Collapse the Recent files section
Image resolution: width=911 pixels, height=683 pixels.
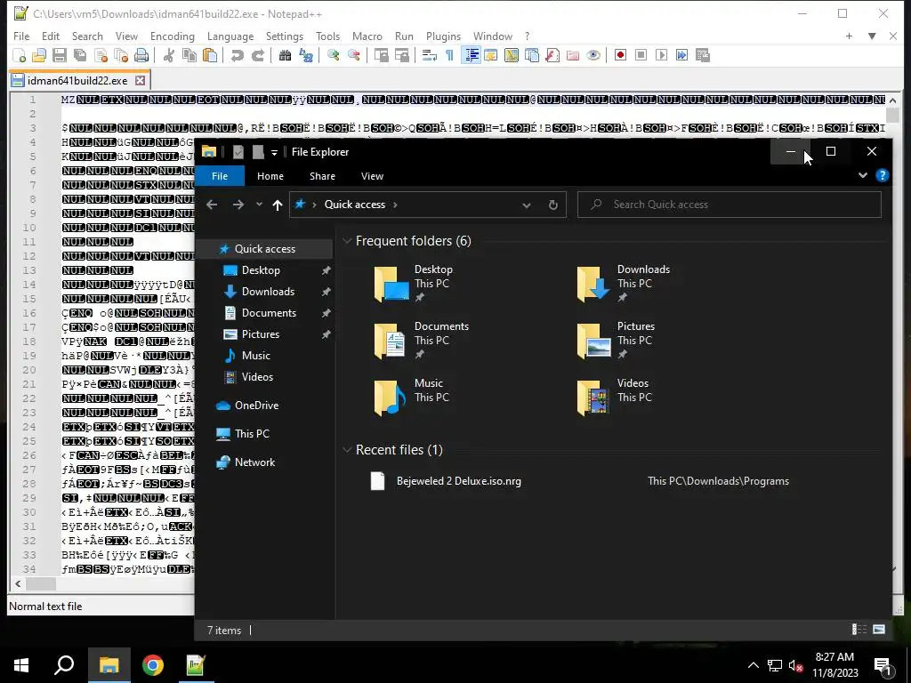[x=347, y=449]
